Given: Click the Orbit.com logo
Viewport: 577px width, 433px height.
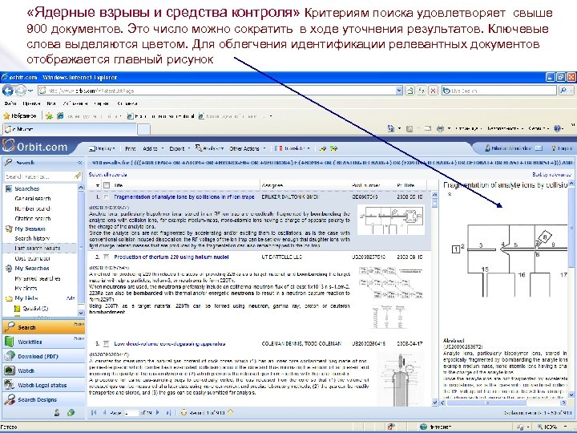Looking at the screenshot, I should click(35, 147).
